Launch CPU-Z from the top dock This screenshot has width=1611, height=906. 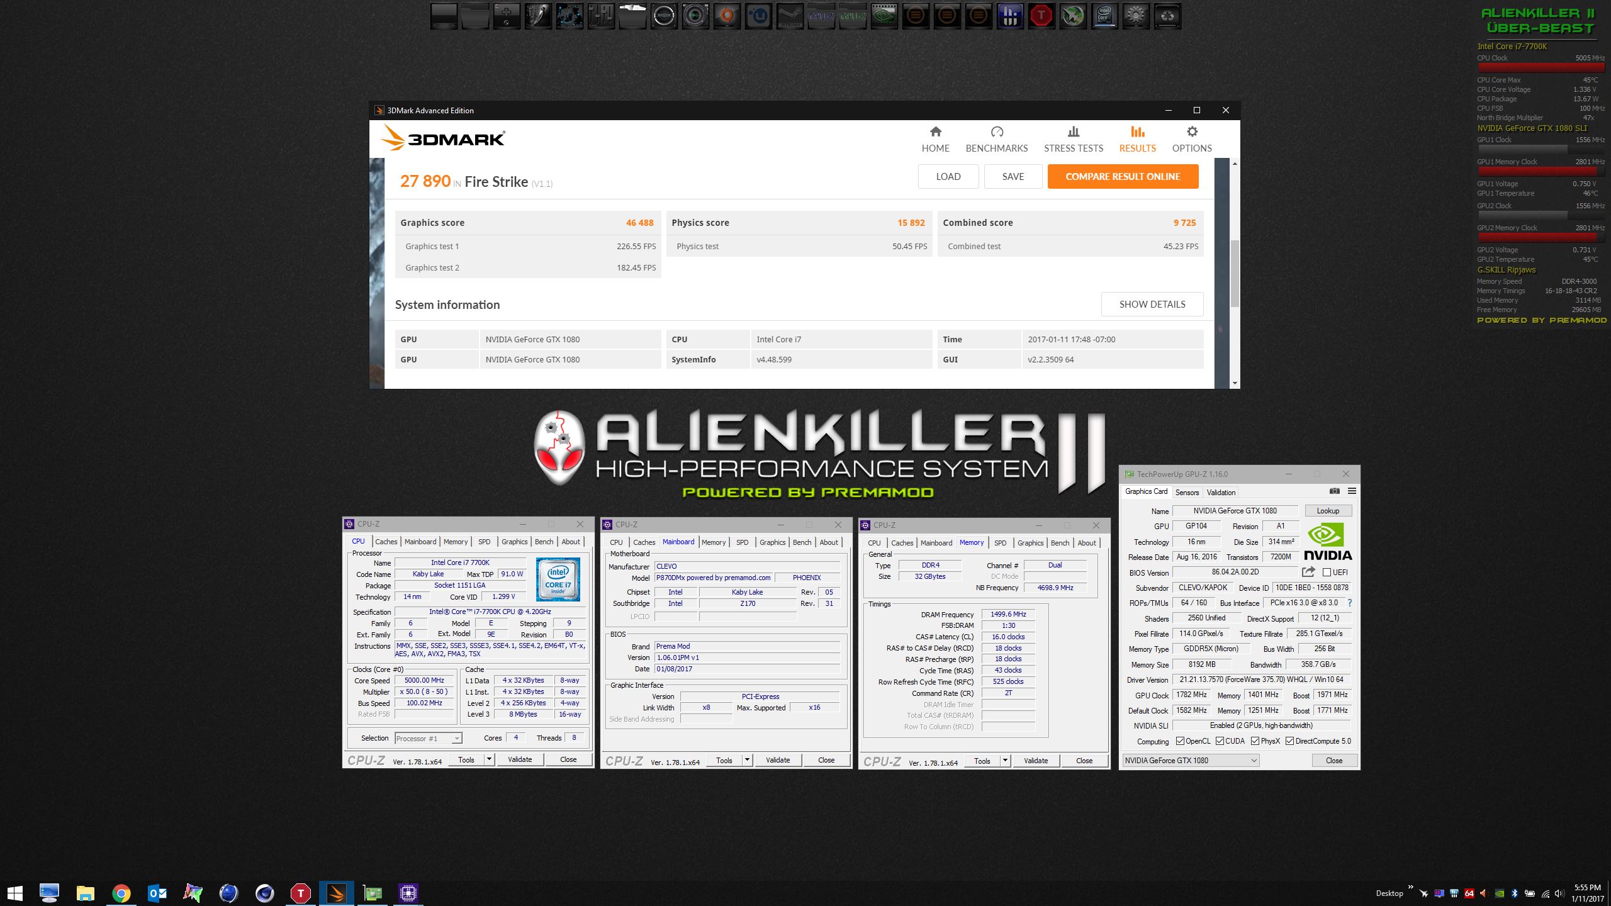click(x=821, y=16)
